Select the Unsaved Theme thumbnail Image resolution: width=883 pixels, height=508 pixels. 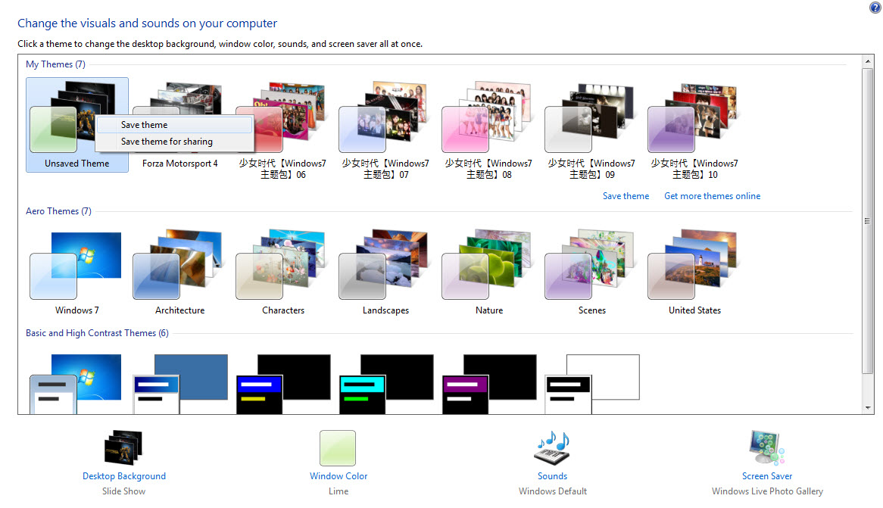(77, 124)
